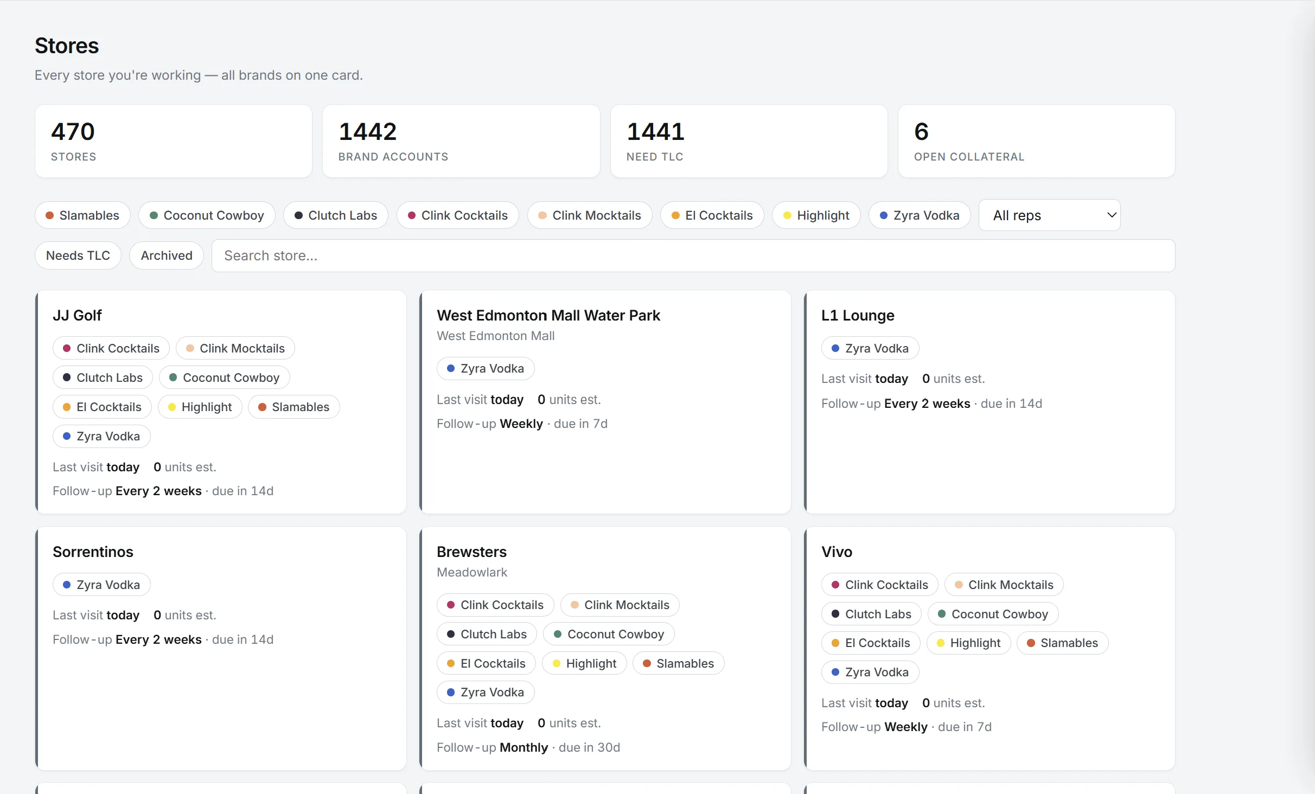
Task: Select El Cocktails tag on Brewsters
Action: pos(487,663)
